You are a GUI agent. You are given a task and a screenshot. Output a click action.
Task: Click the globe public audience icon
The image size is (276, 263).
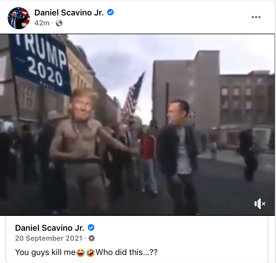coord(59,23)
